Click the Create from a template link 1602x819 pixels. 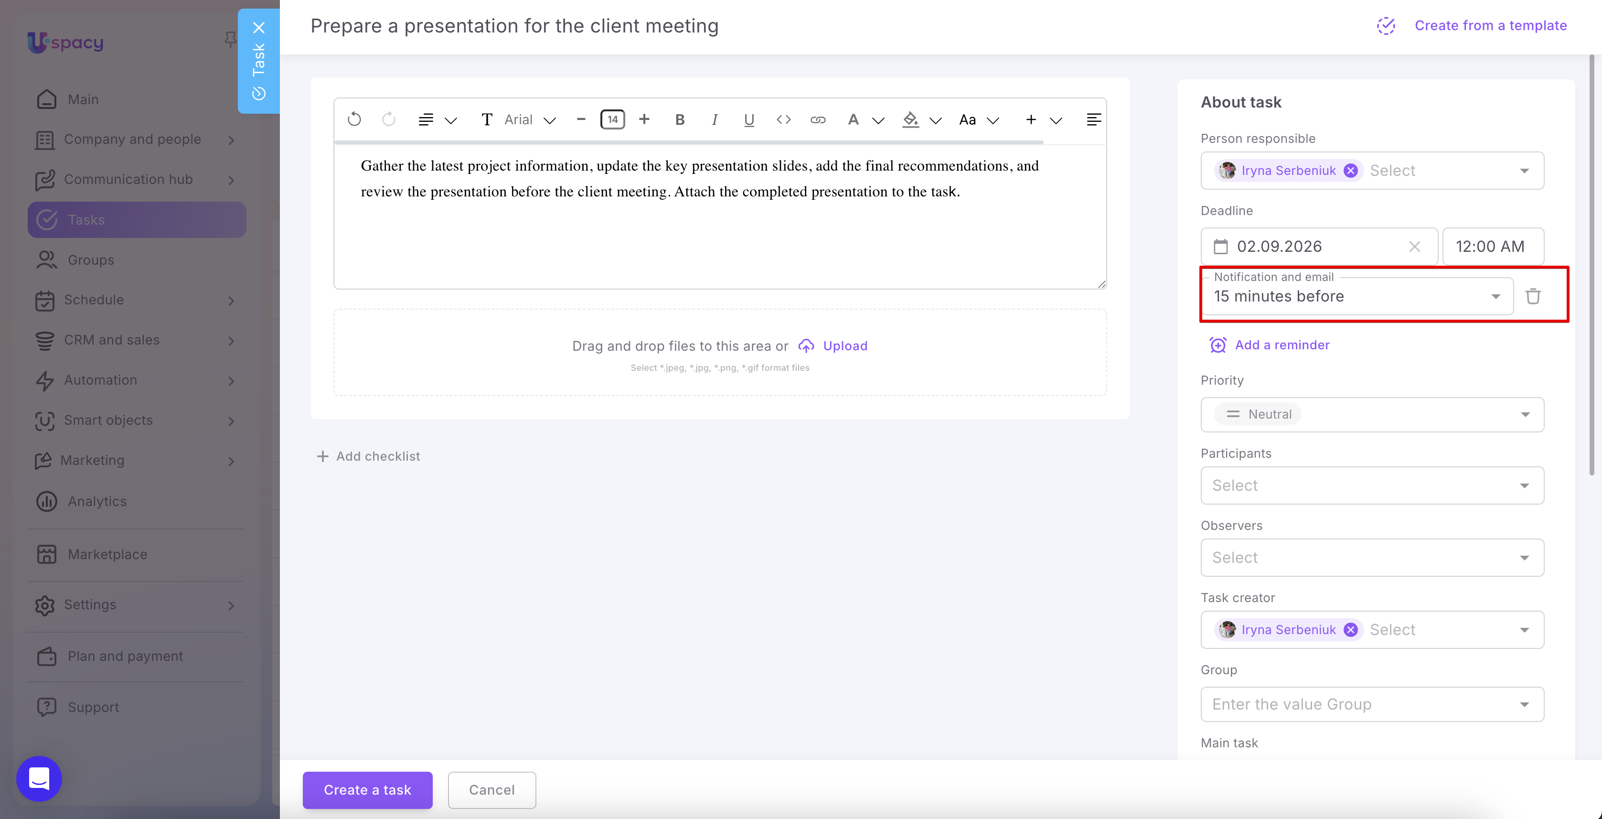click(x=1491, y=25)
